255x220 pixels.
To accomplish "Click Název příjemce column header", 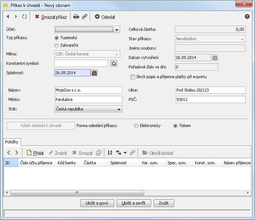I will click(237, 163).
